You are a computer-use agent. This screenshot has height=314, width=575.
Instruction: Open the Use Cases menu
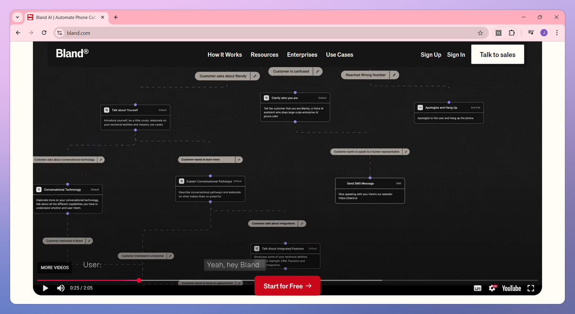pyautogui.click(x=340, y=55)
